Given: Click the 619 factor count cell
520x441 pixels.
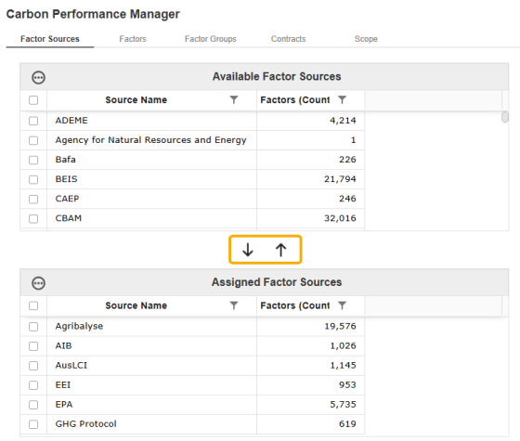Looking at the screenshot, I should 311,424.
